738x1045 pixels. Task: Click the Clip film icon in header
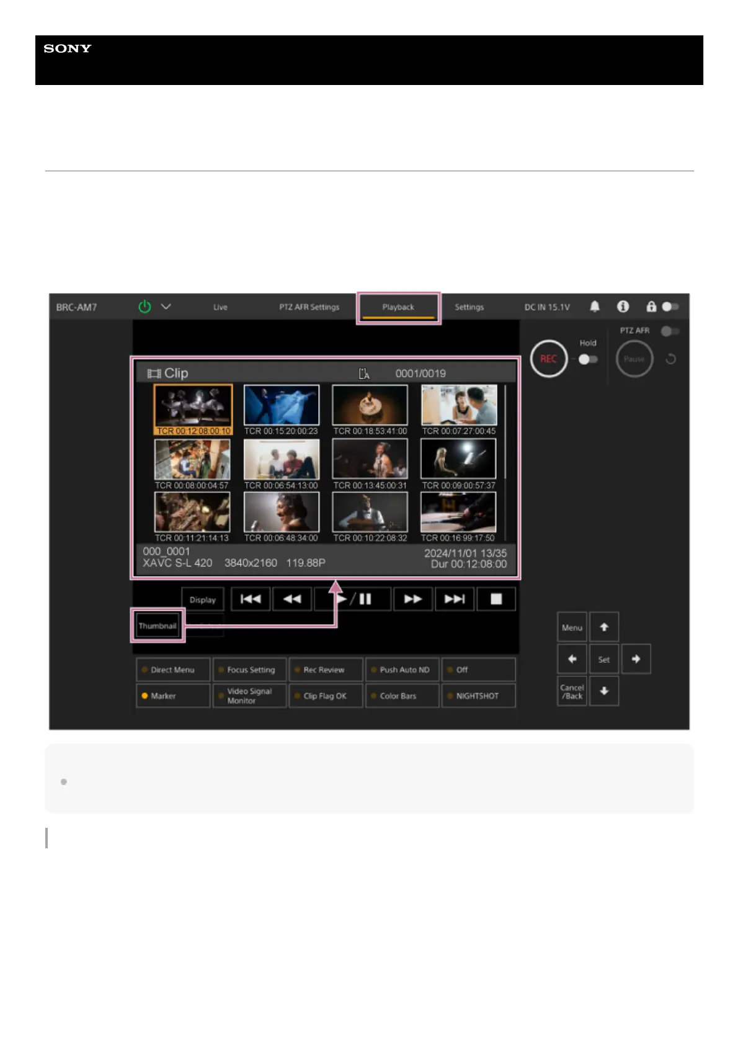(x=154, y=374)
